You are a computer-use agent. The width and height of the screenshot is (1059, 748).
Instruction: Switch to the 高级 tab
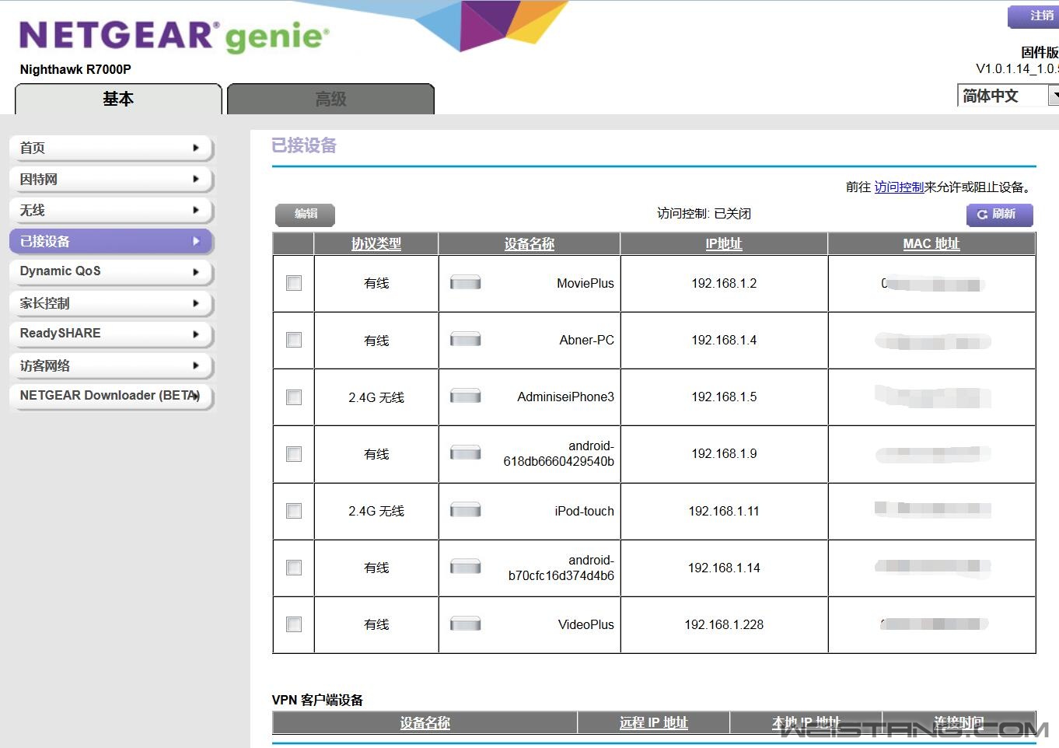pos(330,99)
